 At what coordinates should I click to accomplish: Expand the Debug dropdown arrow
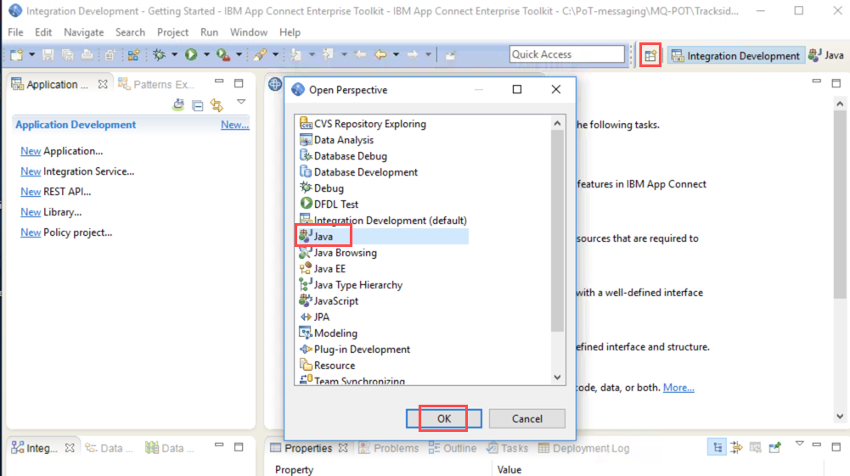pos(174,54)
